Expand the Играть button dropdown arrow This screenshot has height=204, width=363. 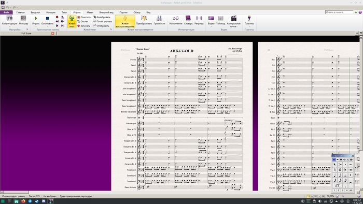tap(36, 26)
